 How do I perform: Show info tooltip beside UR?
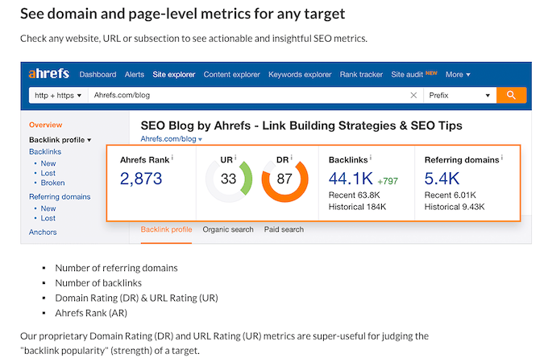click(x=235, y=158)
